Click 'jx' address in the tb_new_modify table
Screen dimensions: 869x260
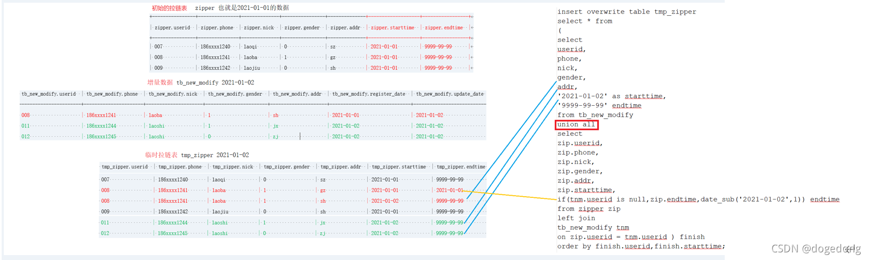click(276, 126)
